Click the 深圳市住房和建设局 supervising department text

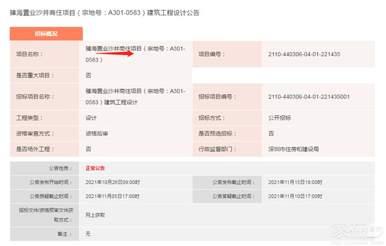[293, 149]
